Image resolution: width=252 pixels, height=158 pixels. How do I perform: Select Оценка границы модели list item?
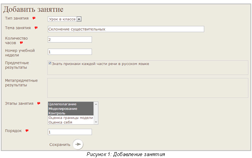click(x=71, y=118)
